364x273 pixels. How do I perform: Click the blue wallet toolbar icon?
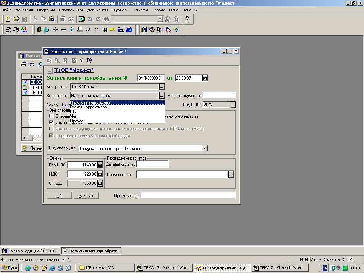pos(129,30)
